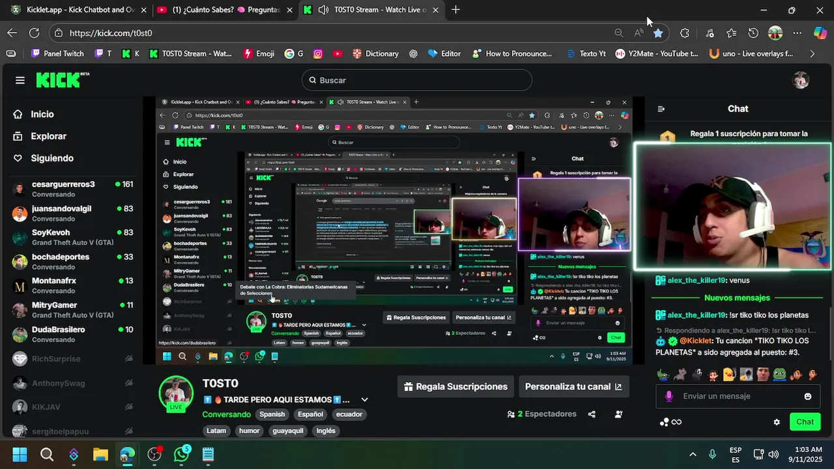Mute the tab audio on T0ST0 Stream tab
The width and height of the screenshot is (834, 469).
coord(323,10)
